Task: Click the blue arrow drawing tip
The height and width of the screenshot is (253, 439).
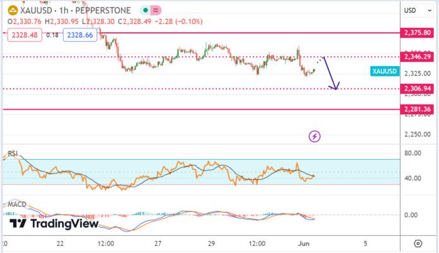Action: (337, 86)
